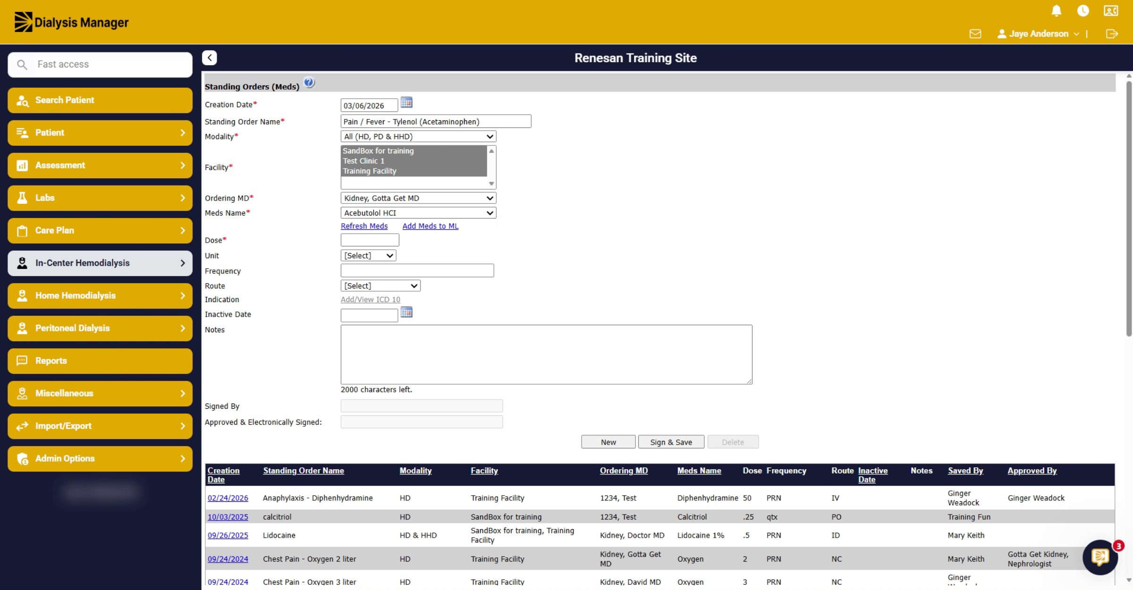Open the Standing Orders help icon

[309, 83]
